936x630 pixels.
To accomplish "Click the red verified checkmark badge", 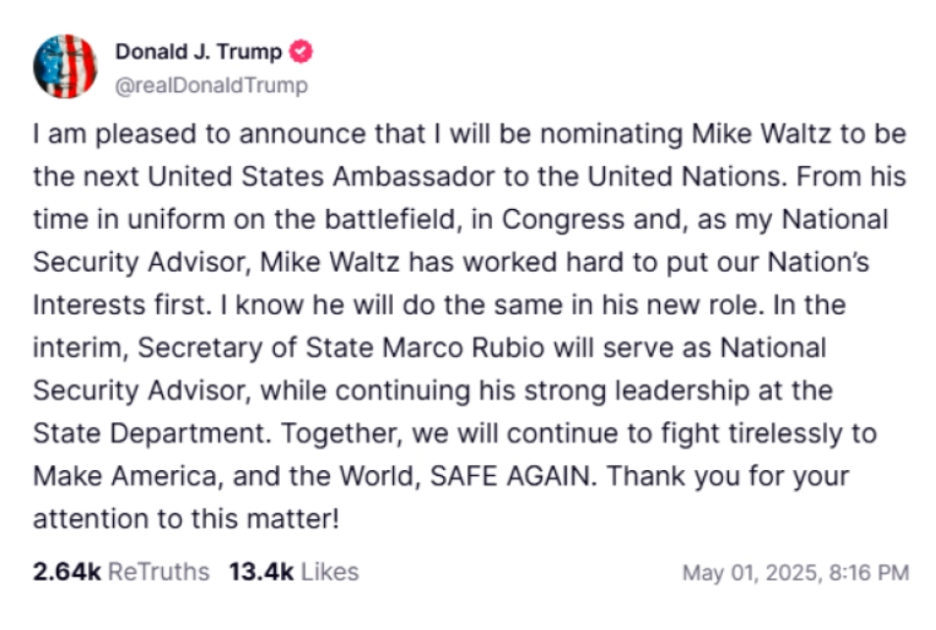I will click(x=301, y=52).
